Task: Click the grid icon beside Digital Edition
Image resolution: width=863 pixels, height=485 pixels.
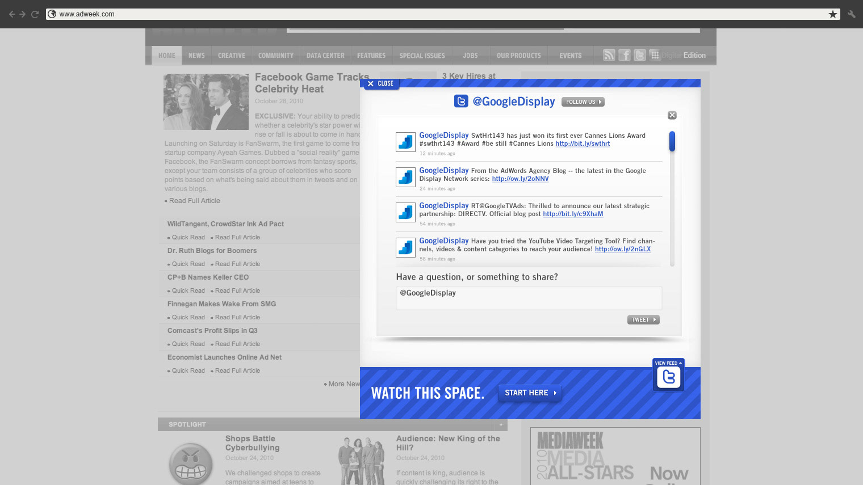Action: [655, 55]
